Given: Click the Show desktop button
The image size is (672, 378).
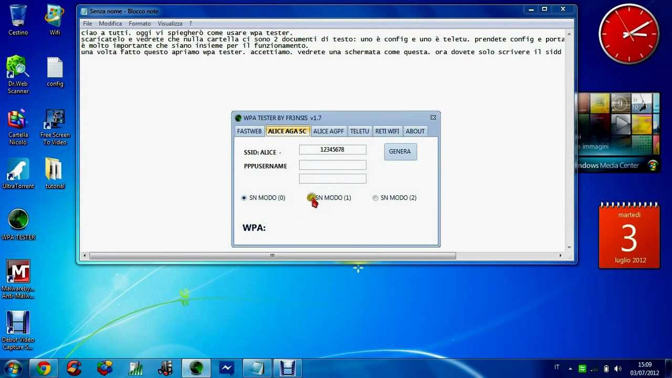Looking at the screenshot, I should coord(668,369).
